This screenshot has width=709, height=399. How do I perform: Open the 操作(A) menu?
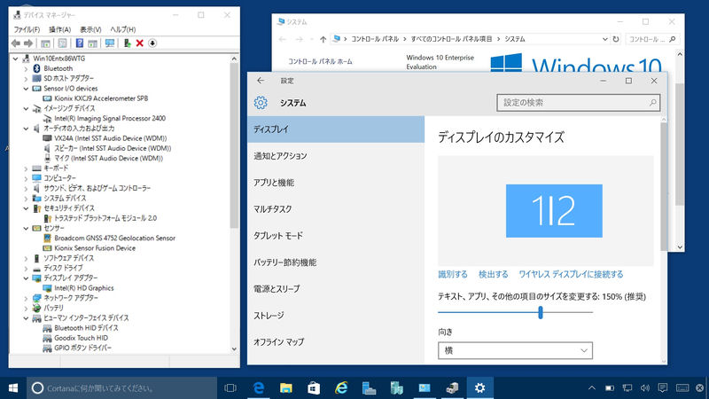(59, 29)
